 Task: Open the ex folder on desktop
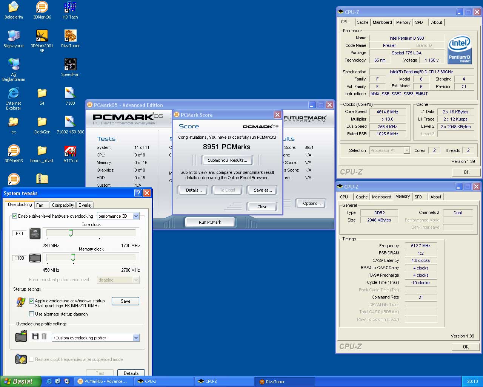[14, 125]
